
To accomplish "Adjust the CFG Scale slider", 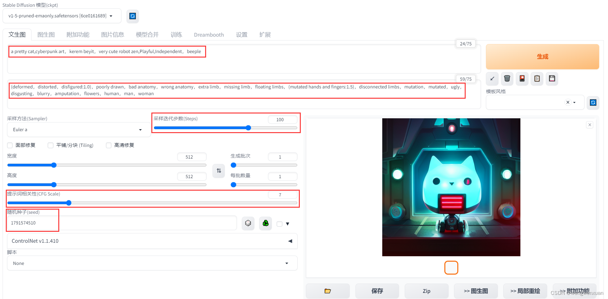I will [152, 203].
